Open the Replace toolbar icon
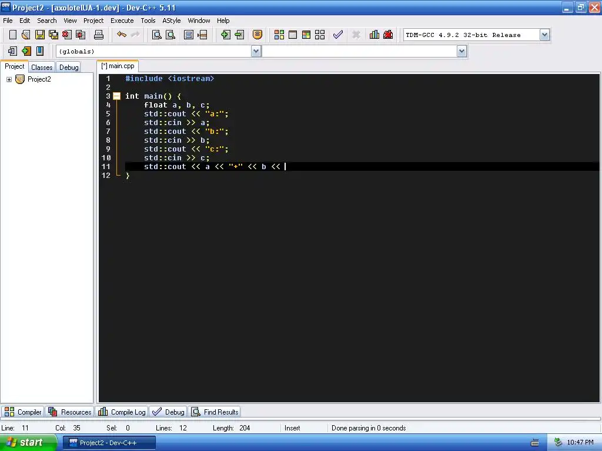602x451 pixels. (x=170, y=35)
